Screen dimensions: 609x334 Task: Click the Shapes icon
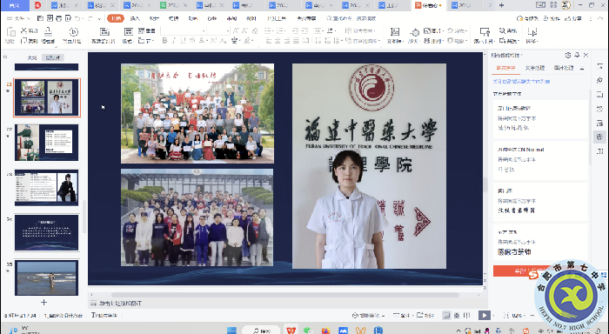415,32
